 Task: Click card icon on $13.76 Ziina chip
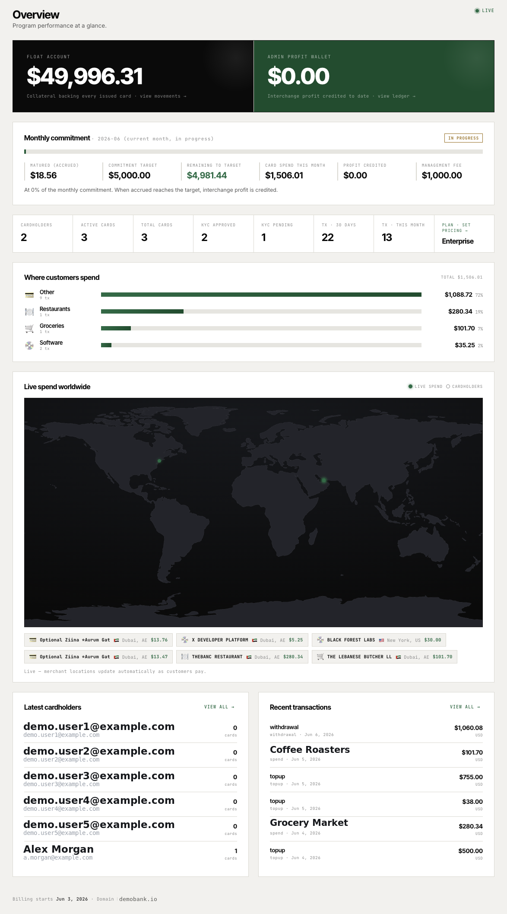point(33,640)
